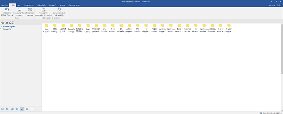The width and height of the screenshot is (283, 114).
Task: Open the Archivo menu
Action: (4, 5)
